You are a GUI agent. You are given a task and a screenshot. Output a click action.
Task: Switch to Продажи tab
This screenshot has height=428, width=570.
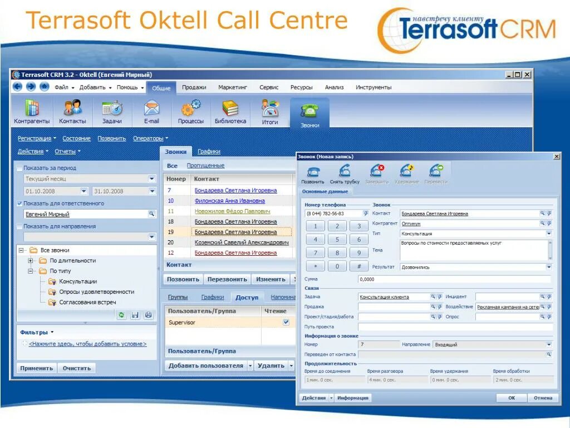point(194,87)
